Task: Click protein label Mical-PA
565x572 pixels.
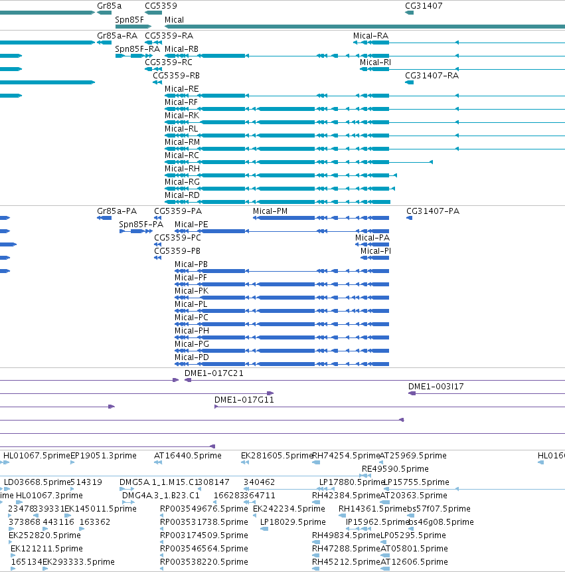Action: tap(372, 238)
